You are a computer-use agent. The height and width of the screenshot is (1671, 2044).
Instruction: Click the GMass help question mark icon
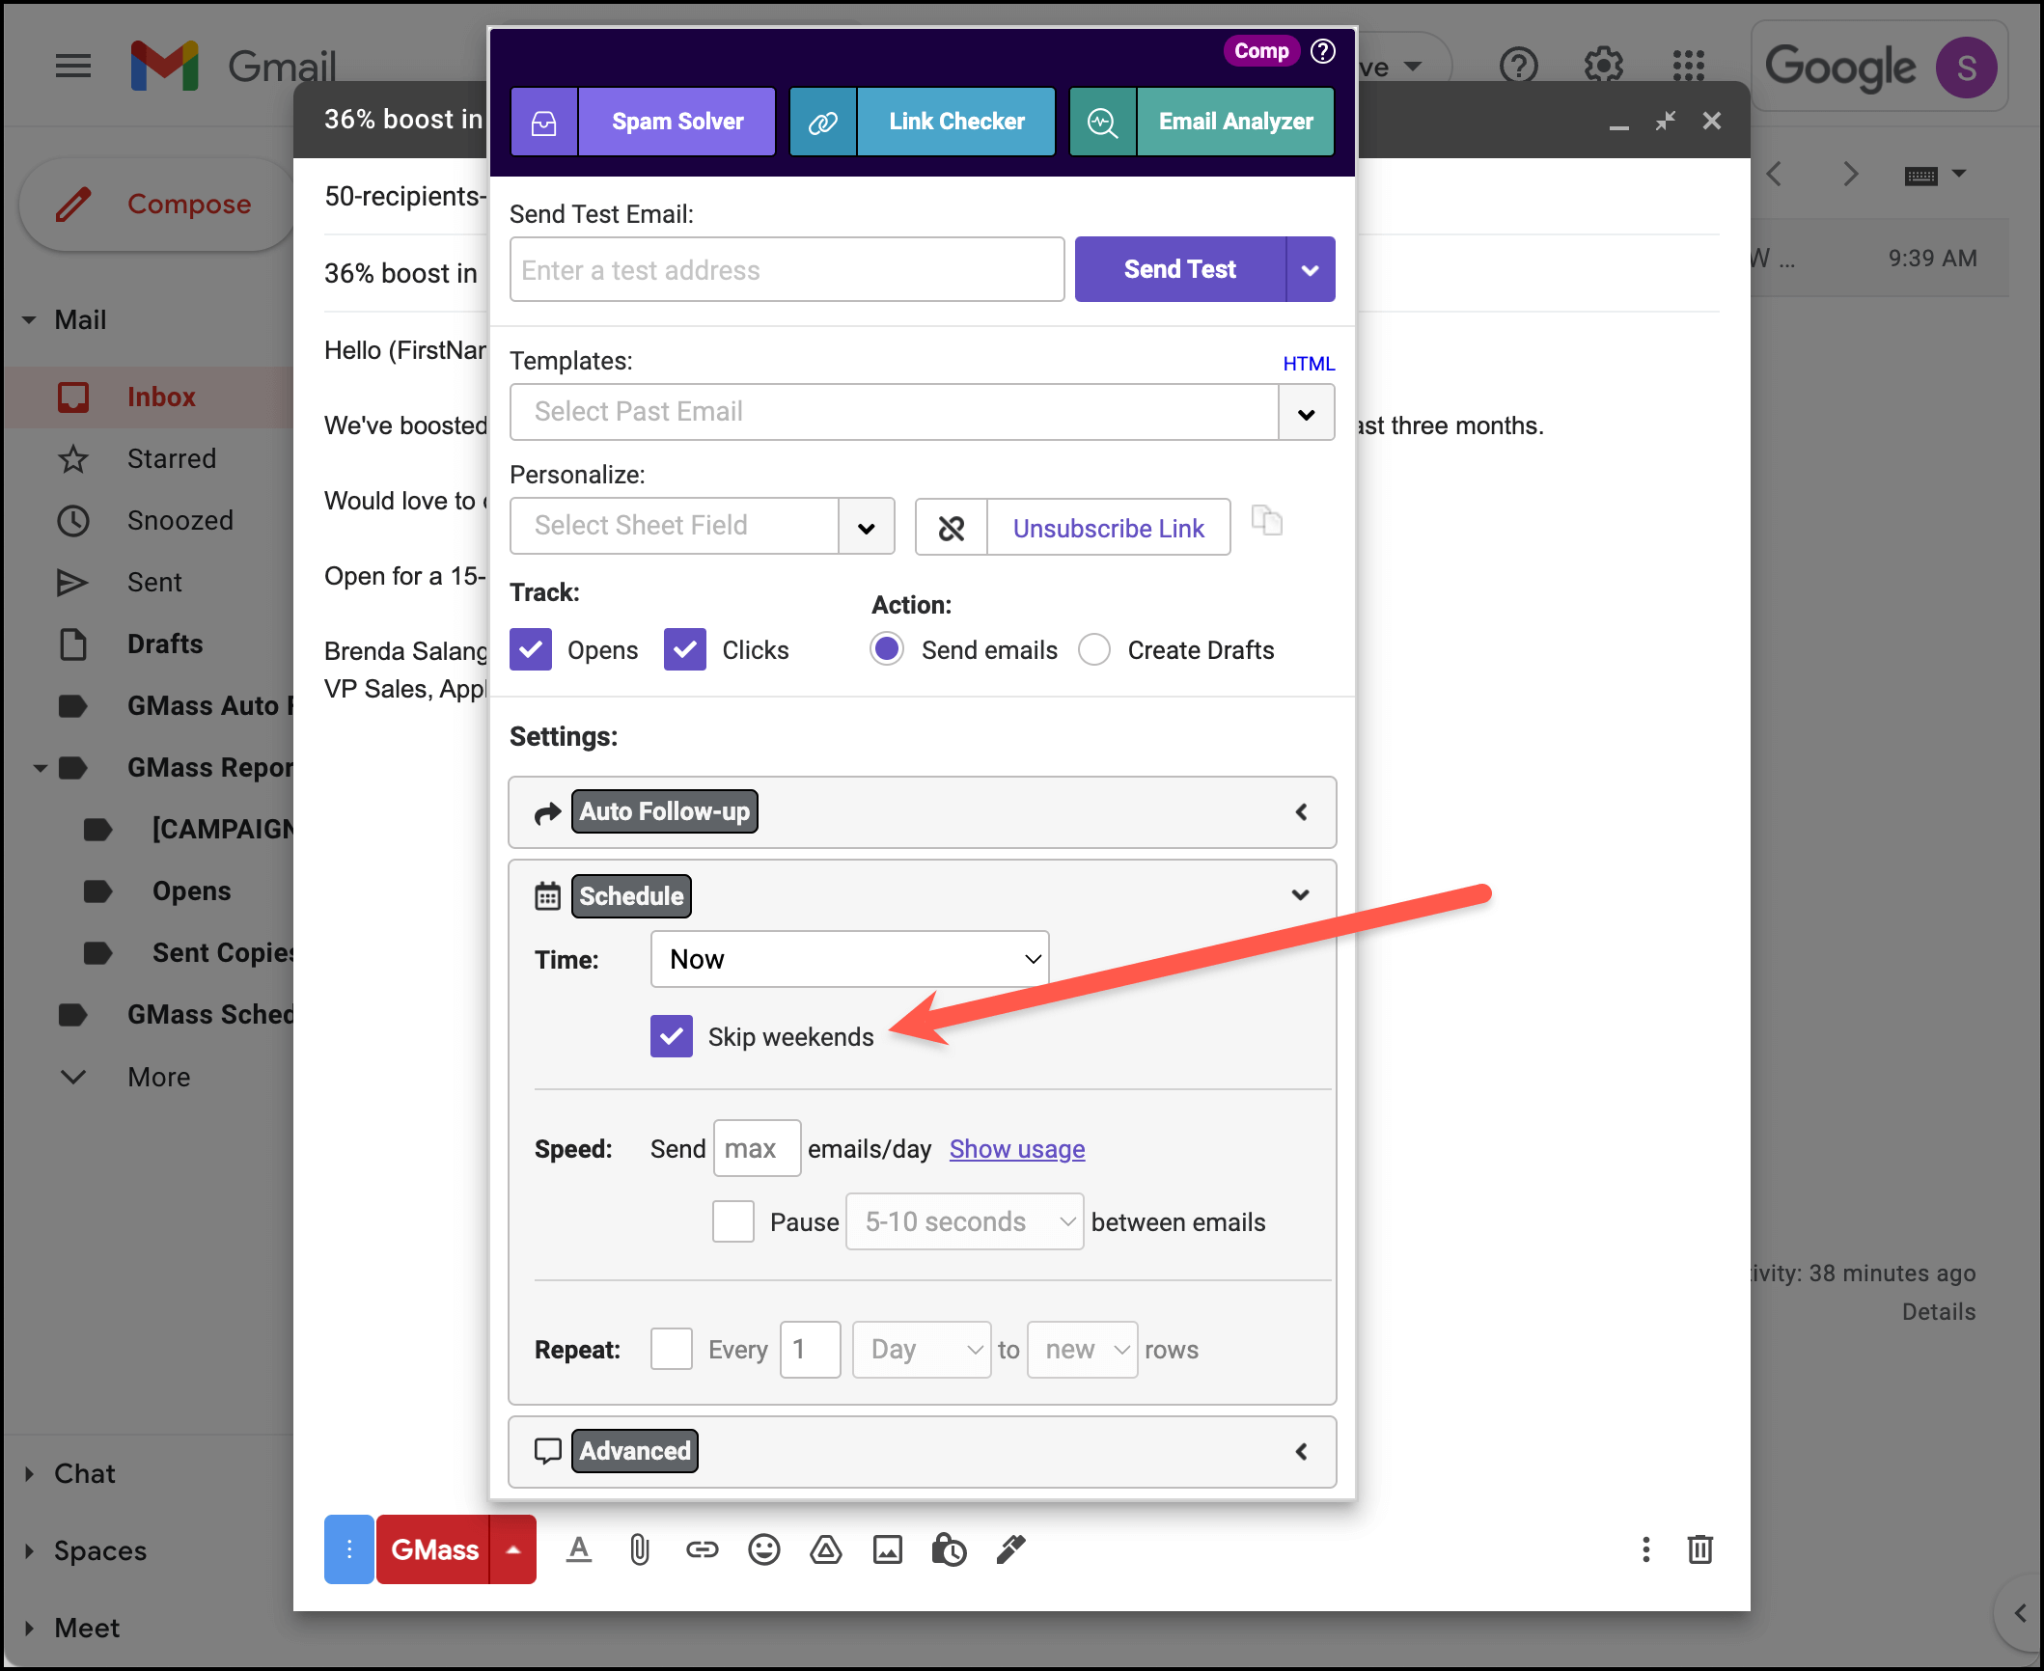pos(1323,51)
